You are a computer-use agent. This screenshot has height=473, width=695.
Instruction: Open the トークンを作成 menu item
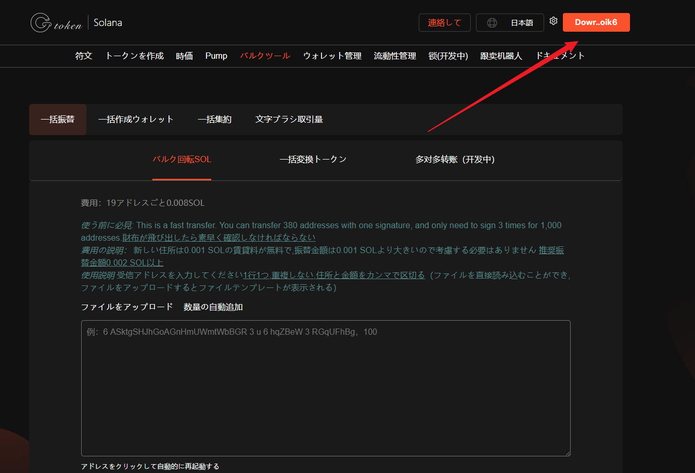coord(134,56)
